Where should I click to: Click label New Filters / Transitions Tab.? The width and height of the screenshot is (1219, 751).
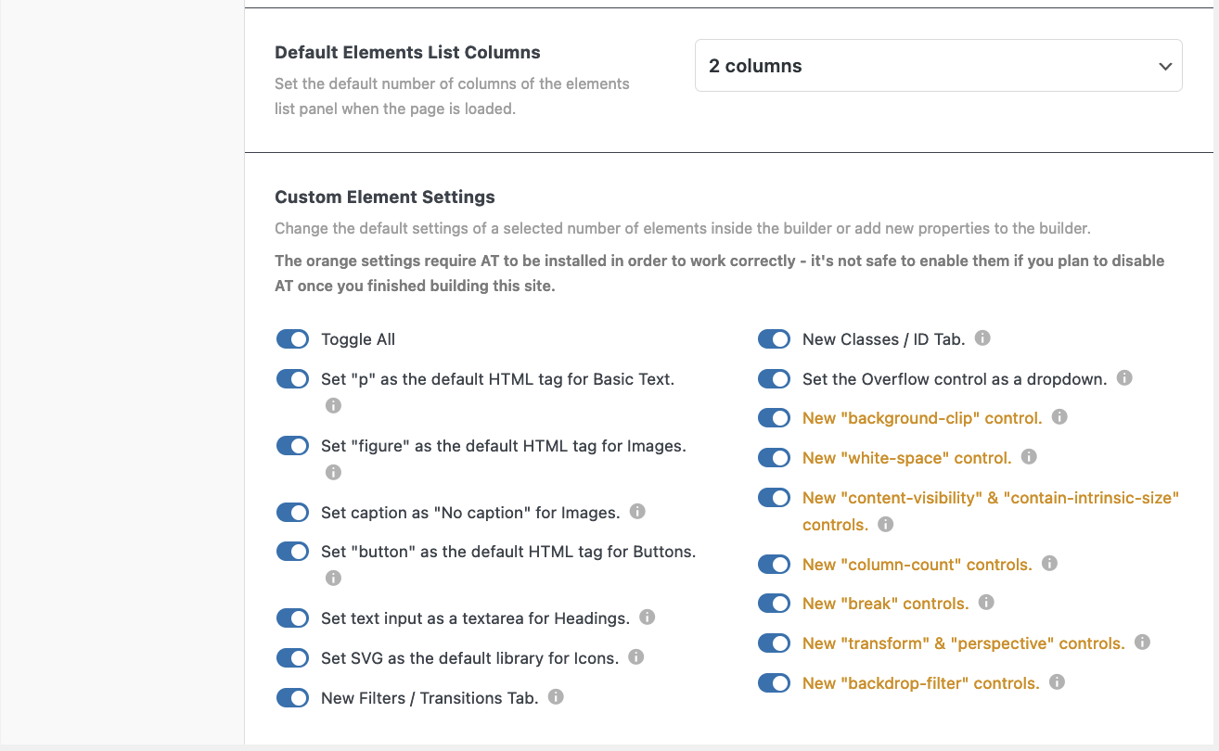pos(430,698)
